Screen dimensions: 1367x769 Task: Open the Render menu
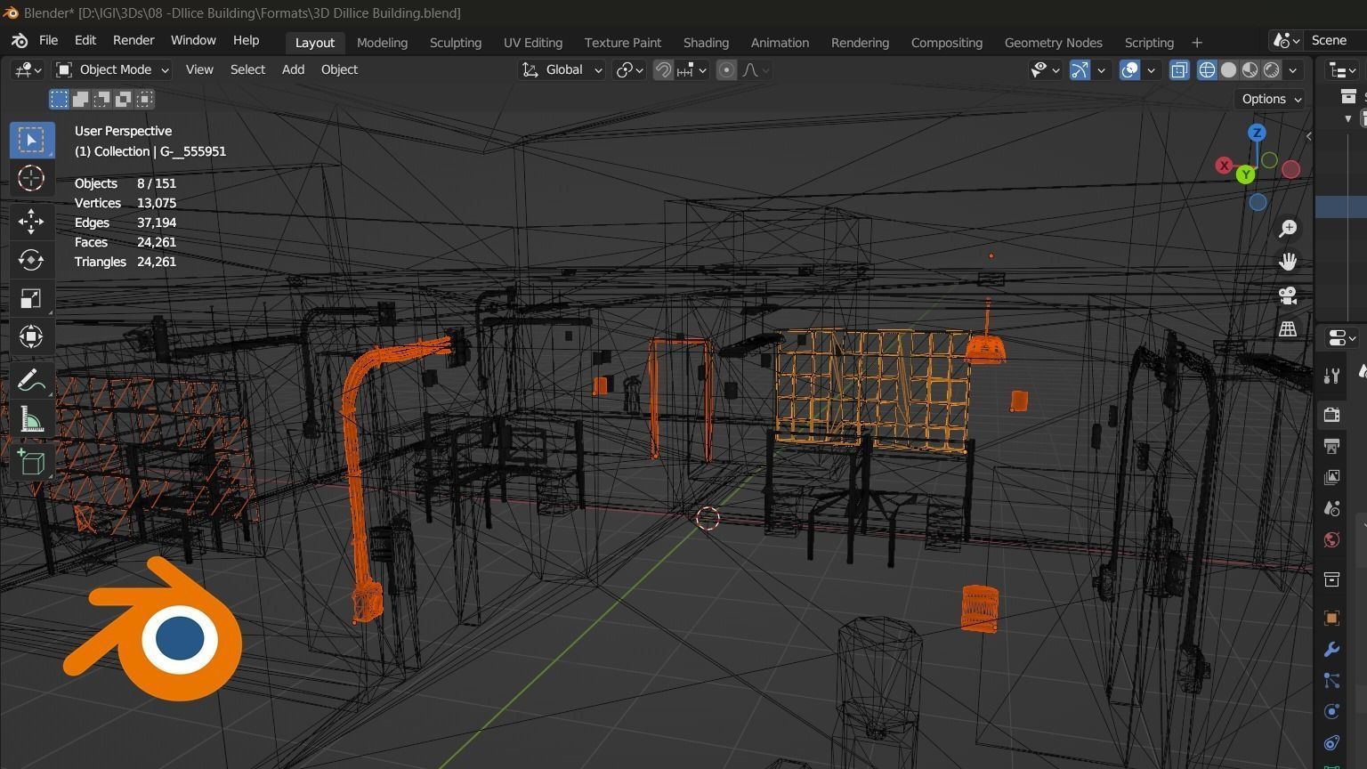point(133,41)
